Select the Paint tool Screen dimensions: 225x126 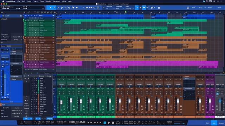pos(66,8)
